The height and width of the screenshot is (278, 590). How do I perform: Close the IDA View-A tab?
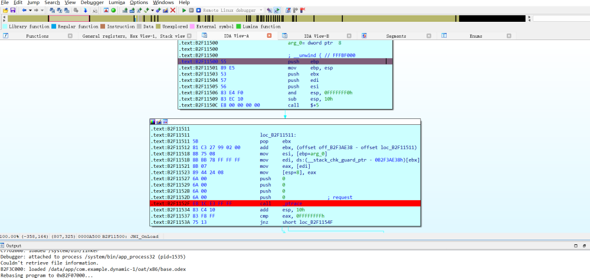(x=270, y=36)
